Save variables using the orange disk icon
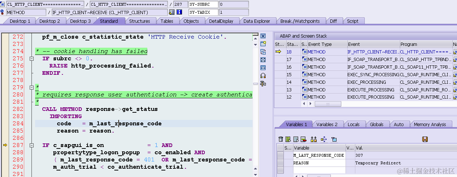 (x=425, y=139)
